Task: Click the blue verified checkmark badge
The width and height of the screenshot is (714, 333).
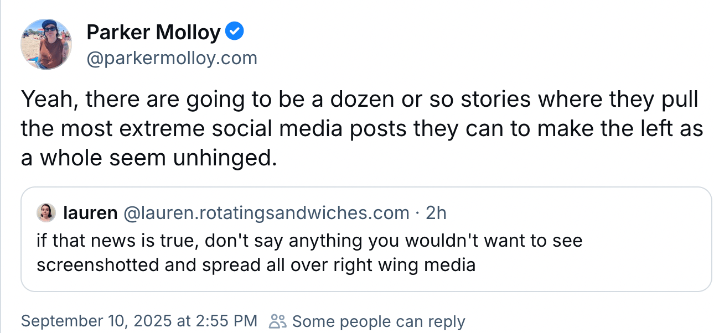Action: pos(235,32)
